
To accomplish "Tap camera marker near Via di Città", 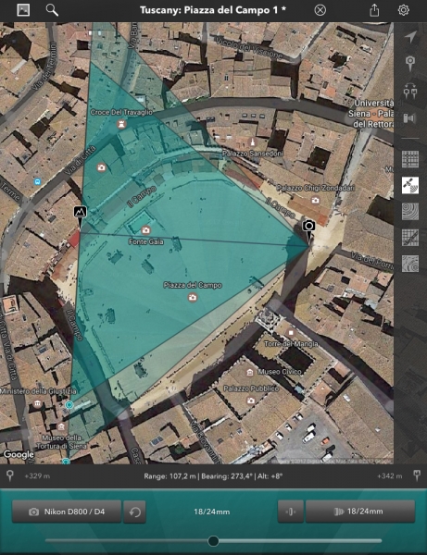I will [101, 167].
